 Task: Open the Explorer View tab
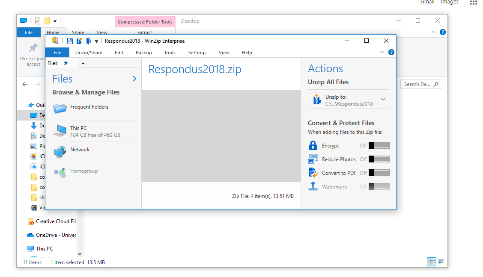click(102, 32)
